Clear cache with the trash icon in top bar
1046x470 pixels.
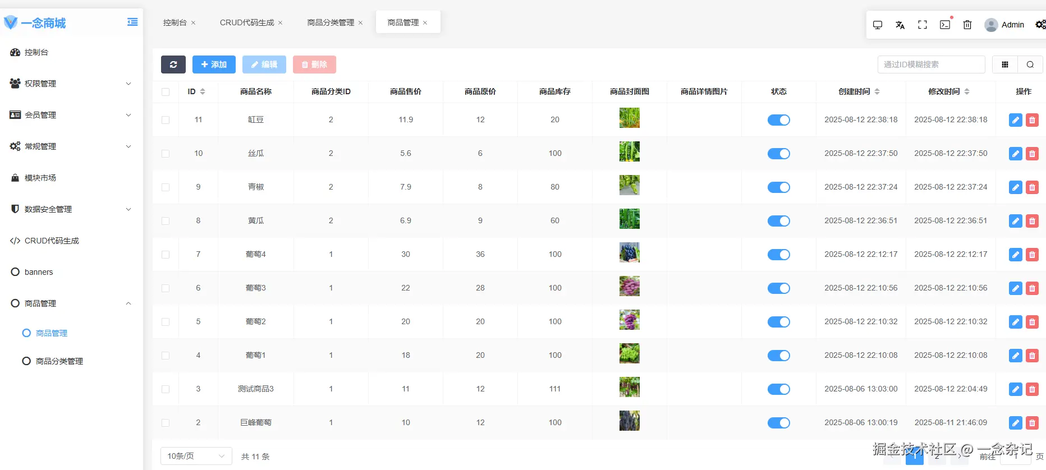[x=967, y=25]
